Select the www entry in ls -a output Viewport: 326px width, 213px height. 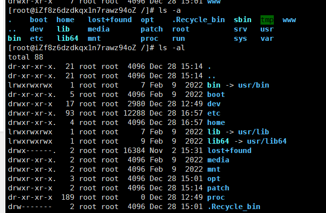point(289,20)
